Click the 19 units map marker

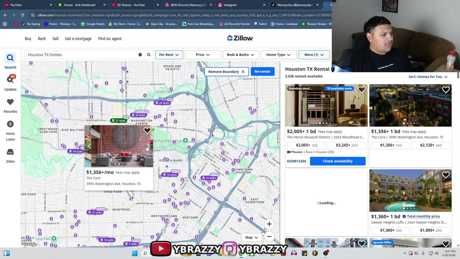pyautogui.click(x=76, y=151)
